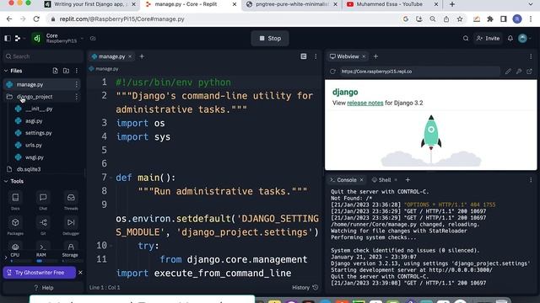
Task: Fold the def main() code block
Action: pyautogui.click(x=111, y=178)
